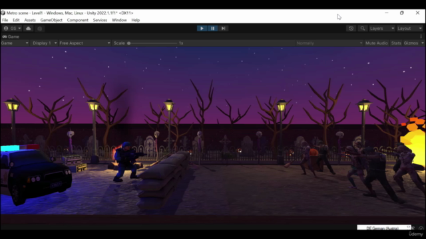The width and height of the screenshot is (426, 239).
Task: Toggle Gizmos in Game view
Action: 411,43
